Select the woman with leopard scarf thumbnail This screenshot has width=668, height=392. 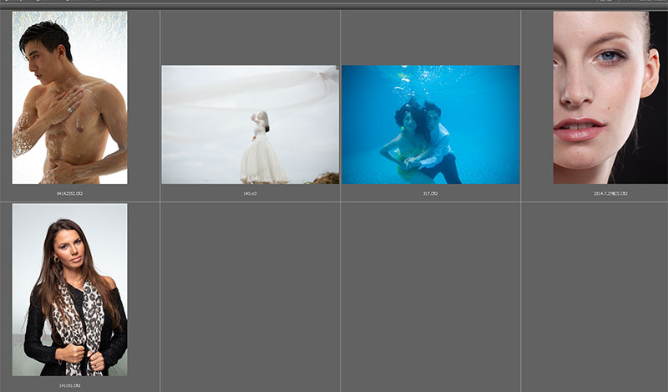point(69,290)
